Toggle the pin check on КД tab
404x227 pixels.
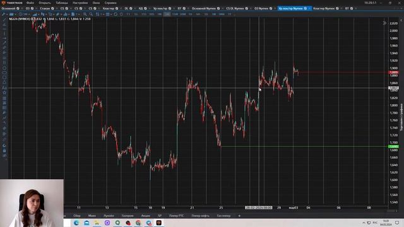point(145,8)
